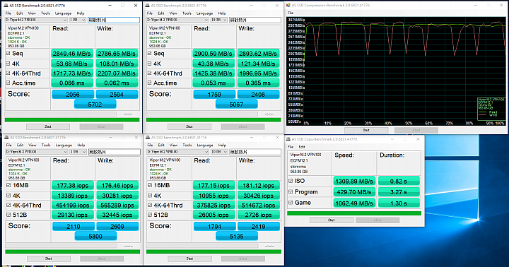
Task: Open Tools menu in the window scoring 5702
Action: [x=45, y=13]
